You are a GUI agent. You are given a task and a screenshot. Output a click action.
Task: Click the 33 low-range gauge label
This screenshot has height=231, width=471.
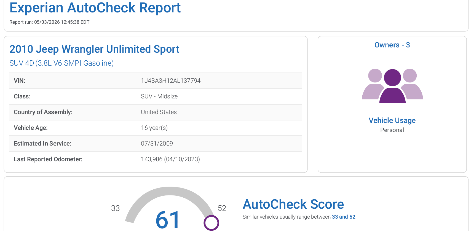tap(116, 208)
